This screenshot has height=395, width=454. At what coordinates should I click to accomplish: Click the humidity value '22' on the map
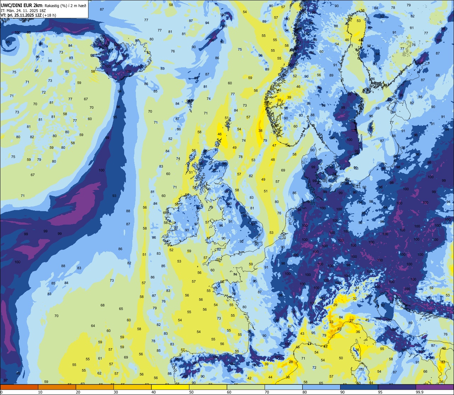pos(339,329)
